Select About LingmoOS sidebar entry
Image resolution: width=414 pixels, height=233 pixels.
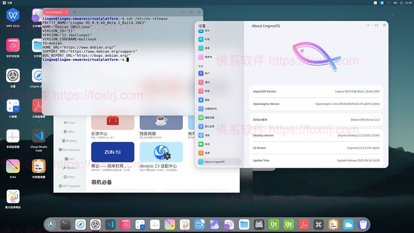click(214, 162)
